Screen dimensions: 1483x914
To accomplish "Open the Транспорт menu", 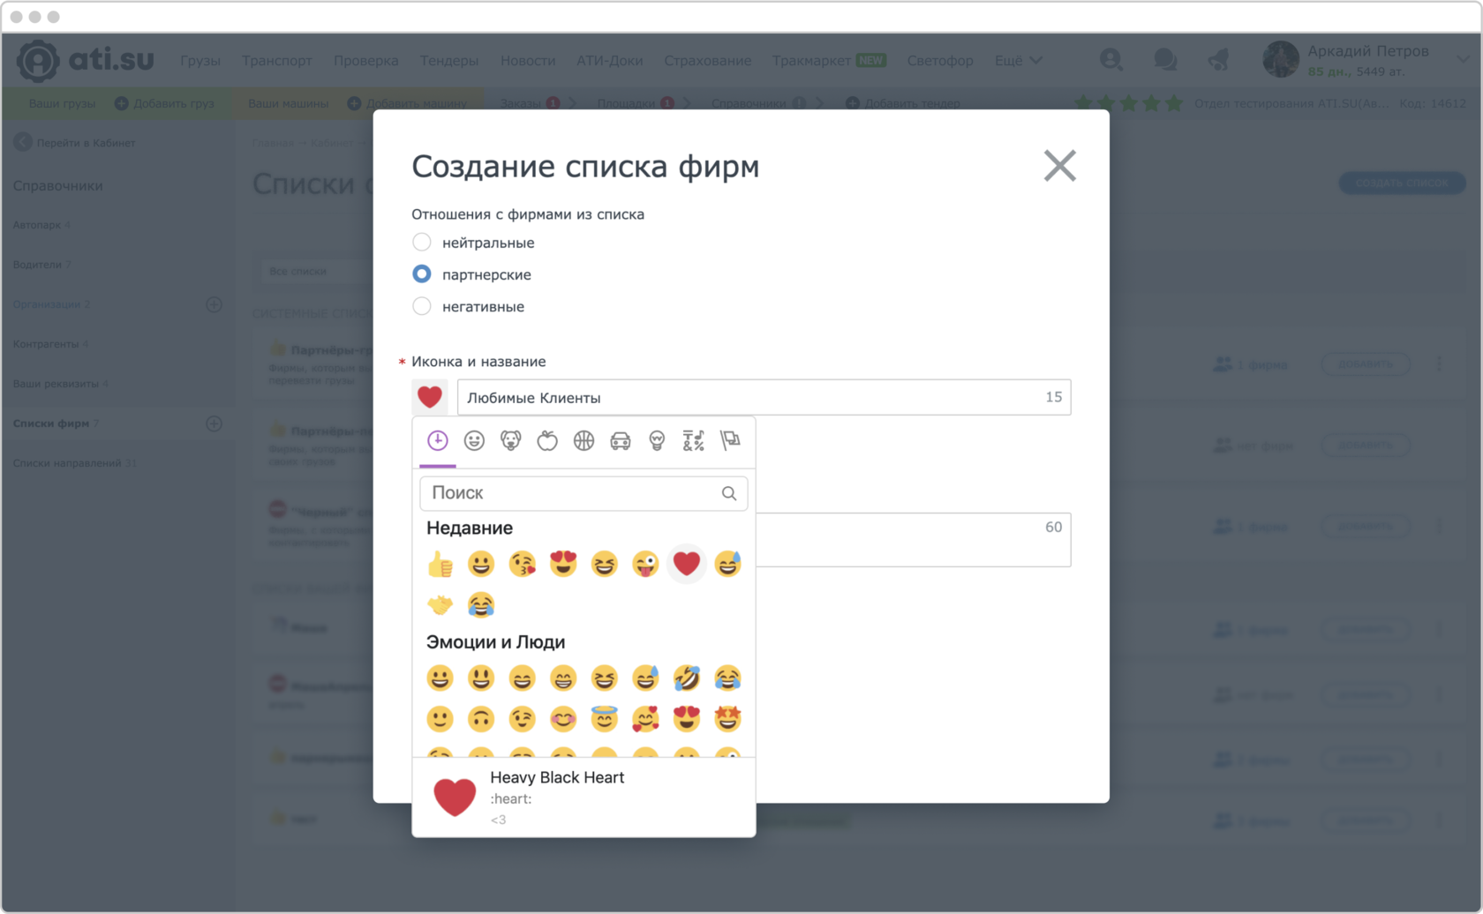I will (277, 61).
